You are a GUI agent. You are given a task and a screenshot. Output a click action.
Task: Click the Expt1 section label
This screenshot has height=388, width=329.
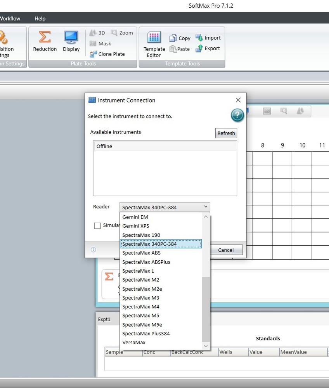coord(104,319)
